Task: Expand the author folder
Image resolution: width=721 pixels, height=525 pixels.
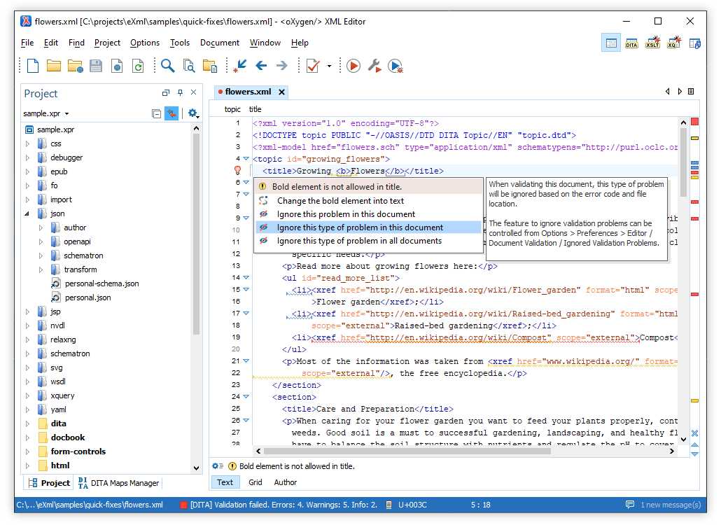Action: [x=41, y=227]
